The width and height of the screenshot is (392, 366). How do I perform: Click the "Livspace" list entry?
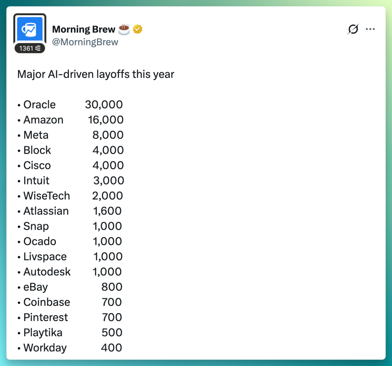tap(45, 257)
